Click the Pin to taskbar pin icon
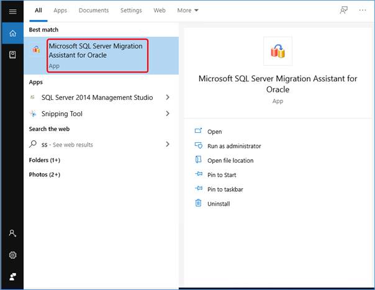Viewport: 375px width, 290px height. (x=199, y=188)
